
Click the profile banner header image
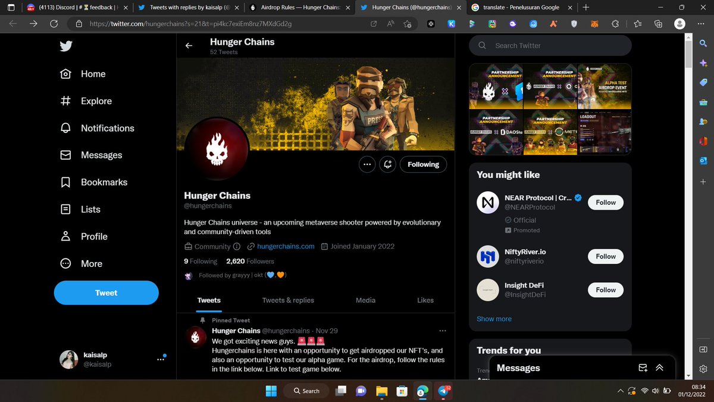[x=315, y=104]
